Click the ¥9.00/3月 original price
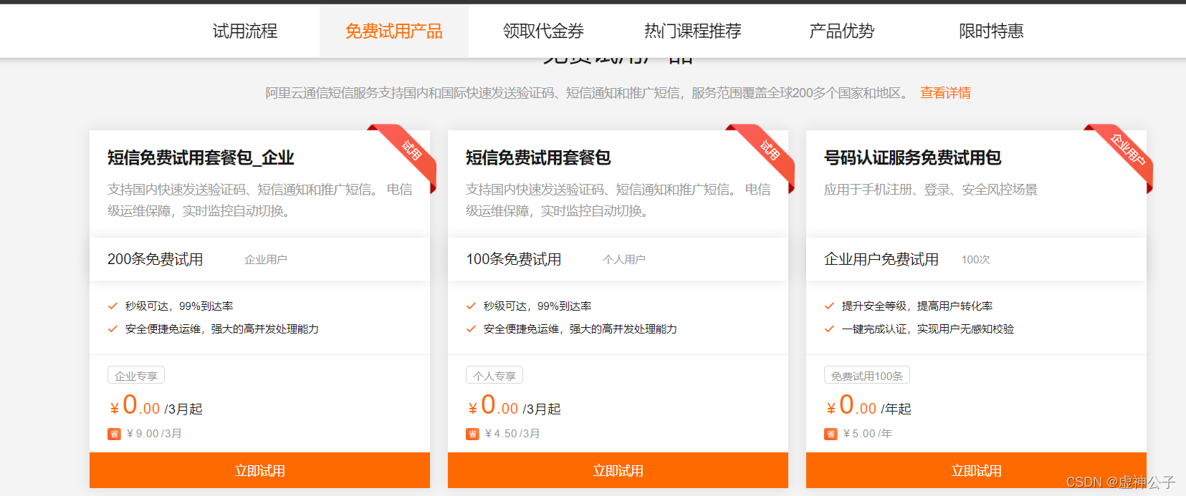 pos(154,434)
